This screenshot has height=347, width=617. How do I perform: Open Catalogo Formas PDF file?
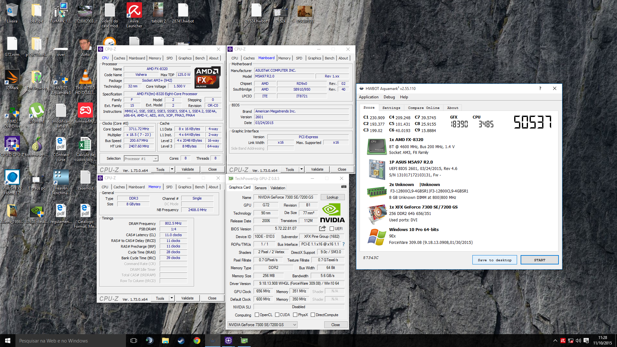pyautogui.click(x=85, y=216)
